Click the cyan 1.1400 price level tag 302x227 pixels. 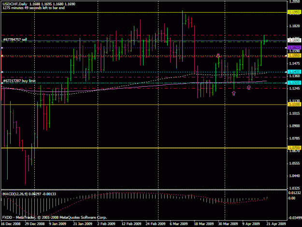pos(294,72)
